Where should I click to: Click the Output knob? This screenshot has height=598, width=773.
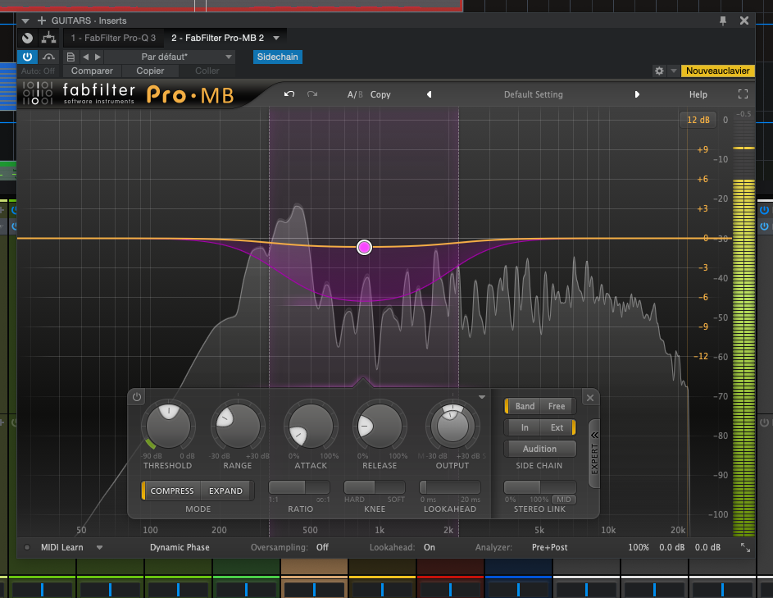point(452,426)
